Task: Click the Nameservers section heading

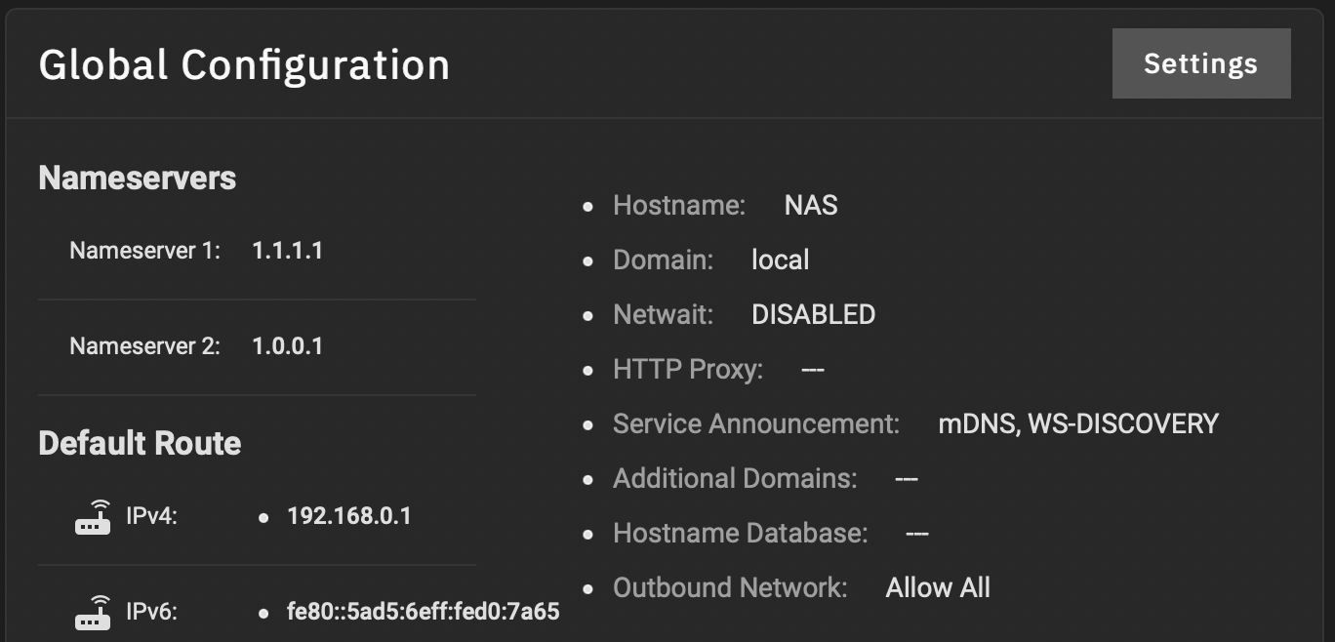Action: click(138, 179)
